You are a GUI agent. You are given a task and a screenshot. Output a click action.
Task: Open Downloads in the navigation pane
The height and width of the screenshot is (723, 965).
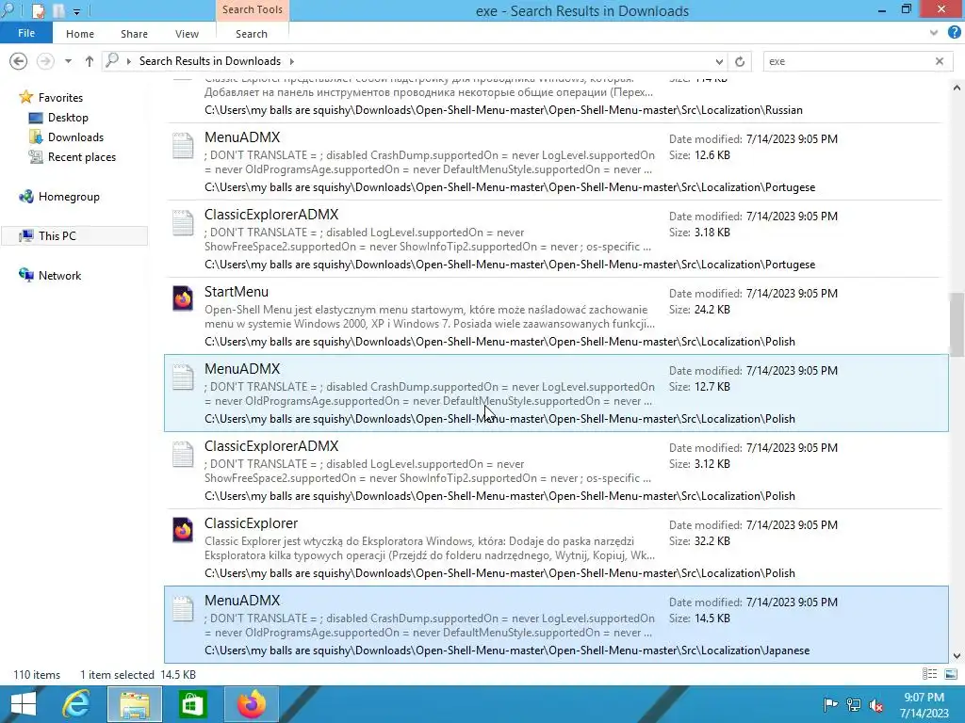pyautogui.click(x=75, y=137)
